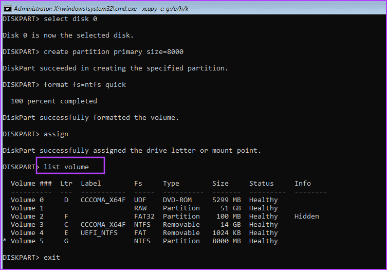The height and width of the screenshot is (270, 387).
Task: Click '1024 KB' size cell
Action: (227, 232)
